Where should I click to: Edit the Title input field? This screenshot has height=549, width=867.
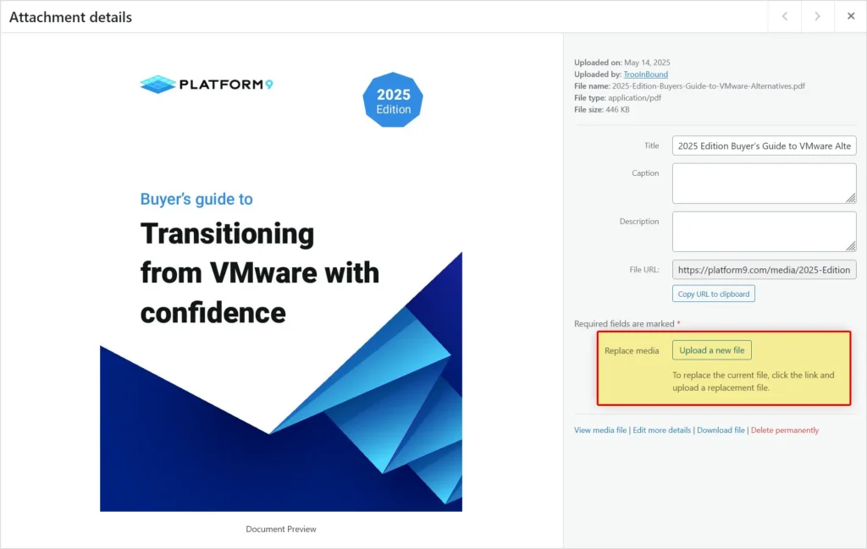765,145
